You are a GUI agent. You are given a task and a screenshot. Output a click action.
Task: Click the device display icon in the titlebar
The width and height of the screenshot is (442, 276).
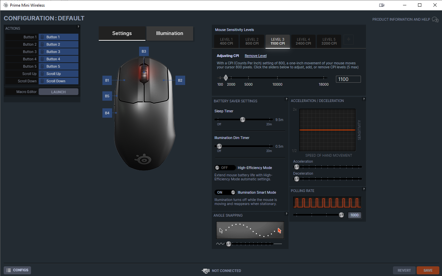[x=382, y=5]
